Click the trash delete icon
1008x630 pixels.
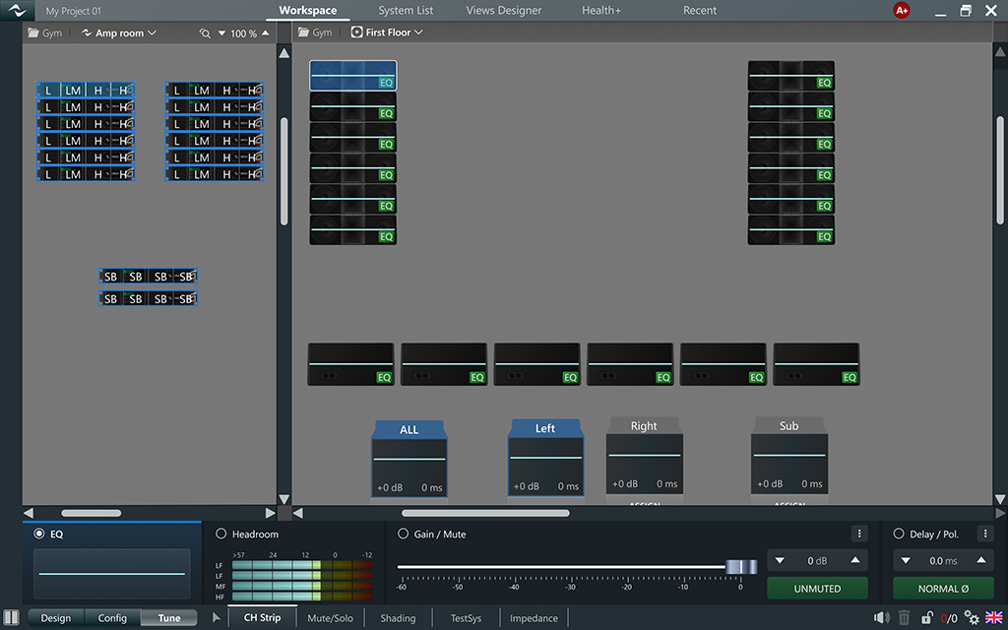click(905, 618)
